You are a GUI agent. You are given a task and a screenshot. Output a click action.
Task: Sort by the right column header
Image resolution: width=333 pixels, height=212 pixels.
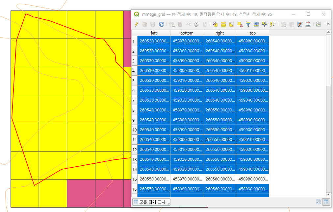(x=219, y=33)
